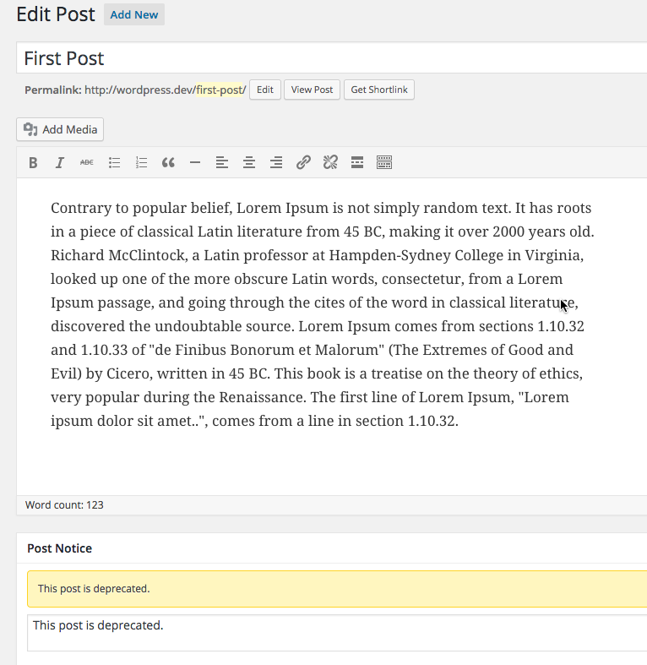
Task: Click the Word count: 123 status text
Action: [64, 505]
